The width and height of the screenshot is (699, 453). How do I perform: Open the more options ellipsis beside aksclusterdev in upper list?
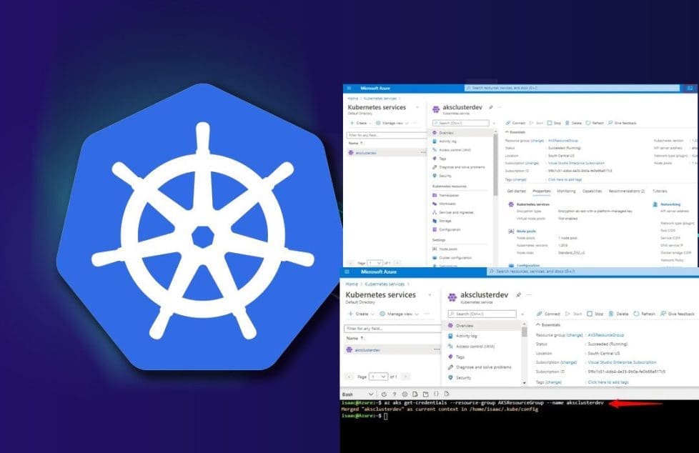(422, 152)
